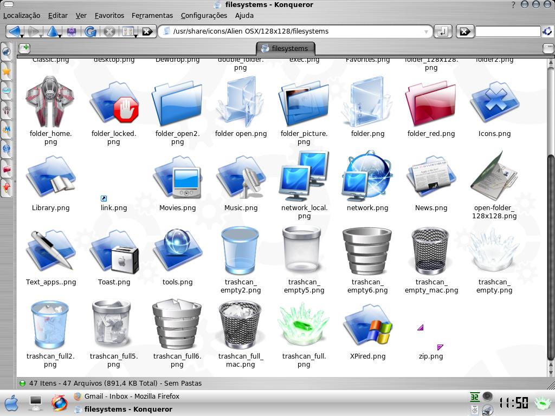
Task: Expand the back button dropdown arrow
Action: pyautogui.click(x=22, y=36)
